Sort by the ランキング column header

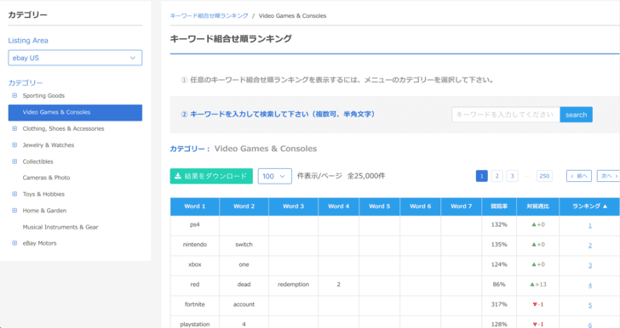tap(589, 206)
